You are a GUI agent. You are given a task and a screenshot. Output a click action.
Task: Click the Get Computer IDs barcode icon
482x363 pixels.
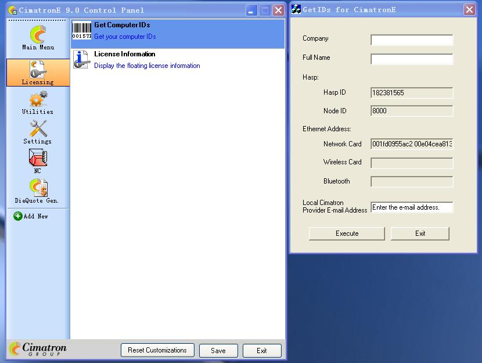82,30
